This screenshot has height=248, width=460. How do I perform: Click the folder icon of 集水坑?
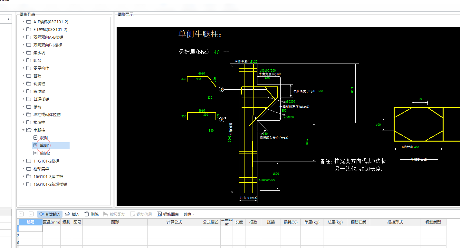click(29, 53)
